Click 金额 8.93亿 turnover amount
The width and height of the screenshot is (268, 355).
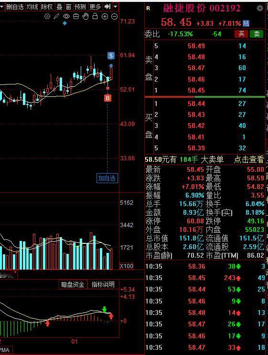coord(193,212)
